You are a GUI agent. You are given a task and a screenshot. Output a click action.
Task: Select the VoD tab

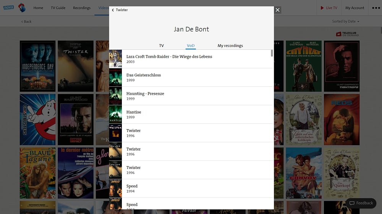point(191,45)
